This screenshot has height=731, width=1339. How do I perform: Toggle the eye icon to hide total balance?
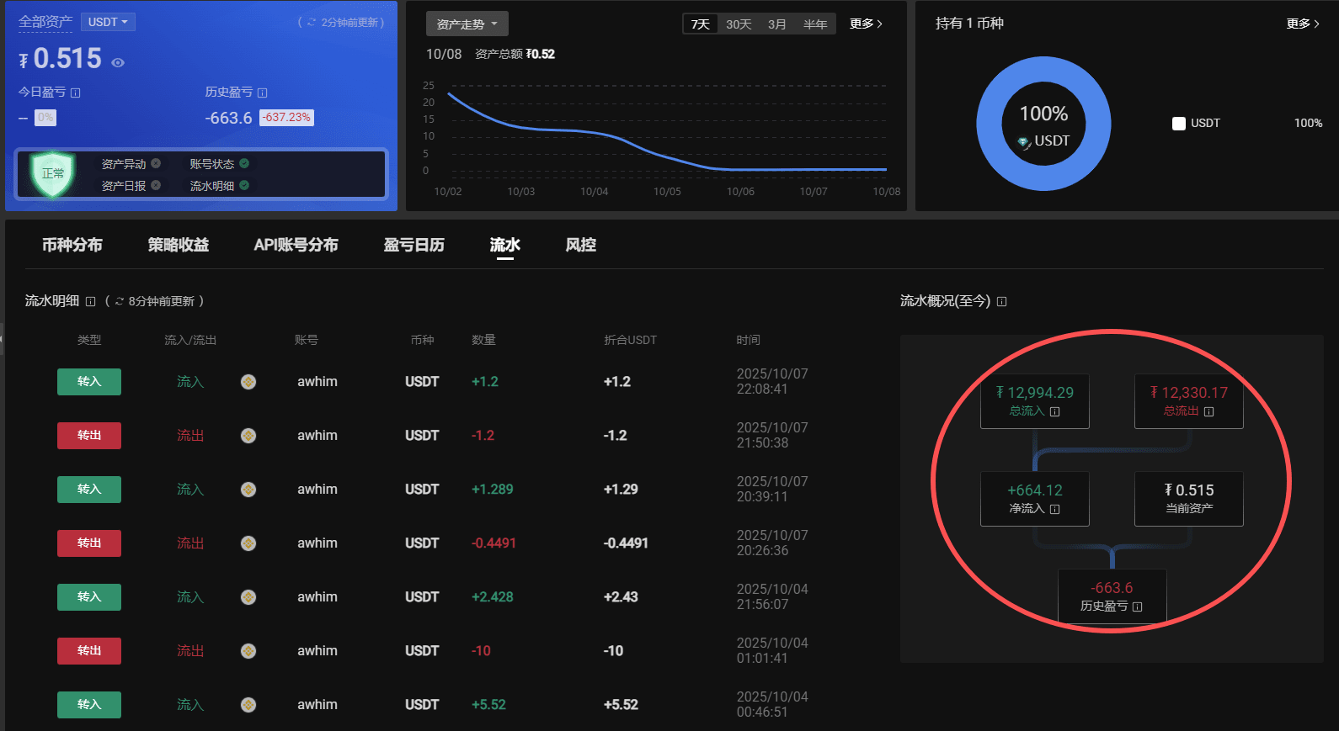118,62
